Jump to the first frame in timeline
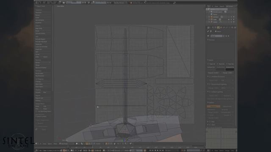The height and width of the screenshot is (152, 271). 150,150
